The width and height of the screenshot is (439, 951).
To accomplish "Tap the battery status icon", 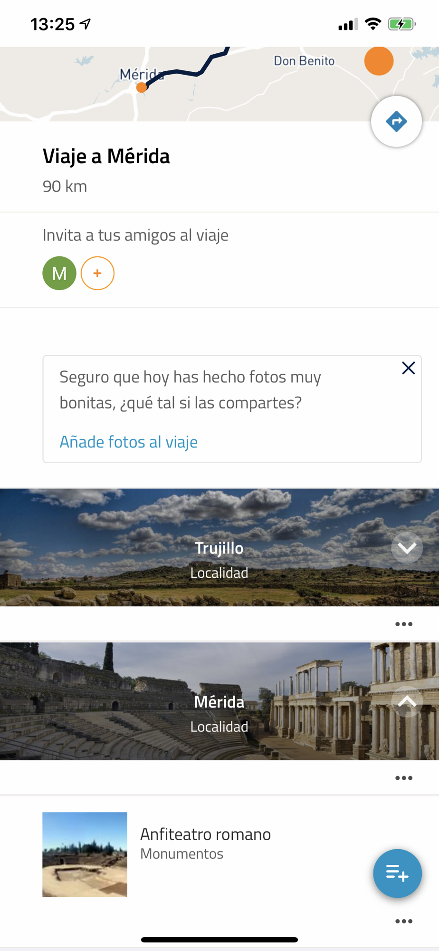I will [402, 24].
